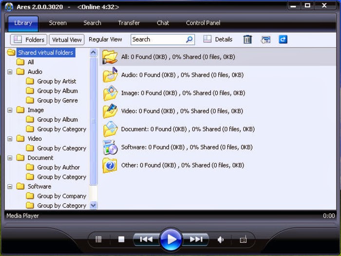341x256 pixels.
Task: Click the tree panel scrollbar thumb
Action: coord(94,121)
